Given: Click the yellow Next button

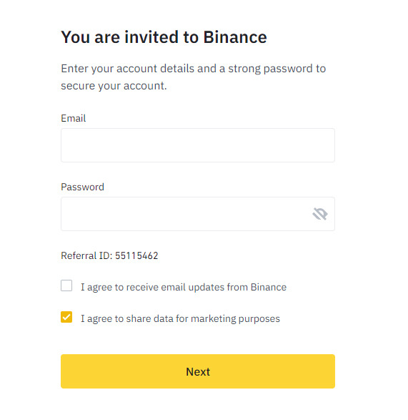Looking at the screenshot, I should point(198,371).
